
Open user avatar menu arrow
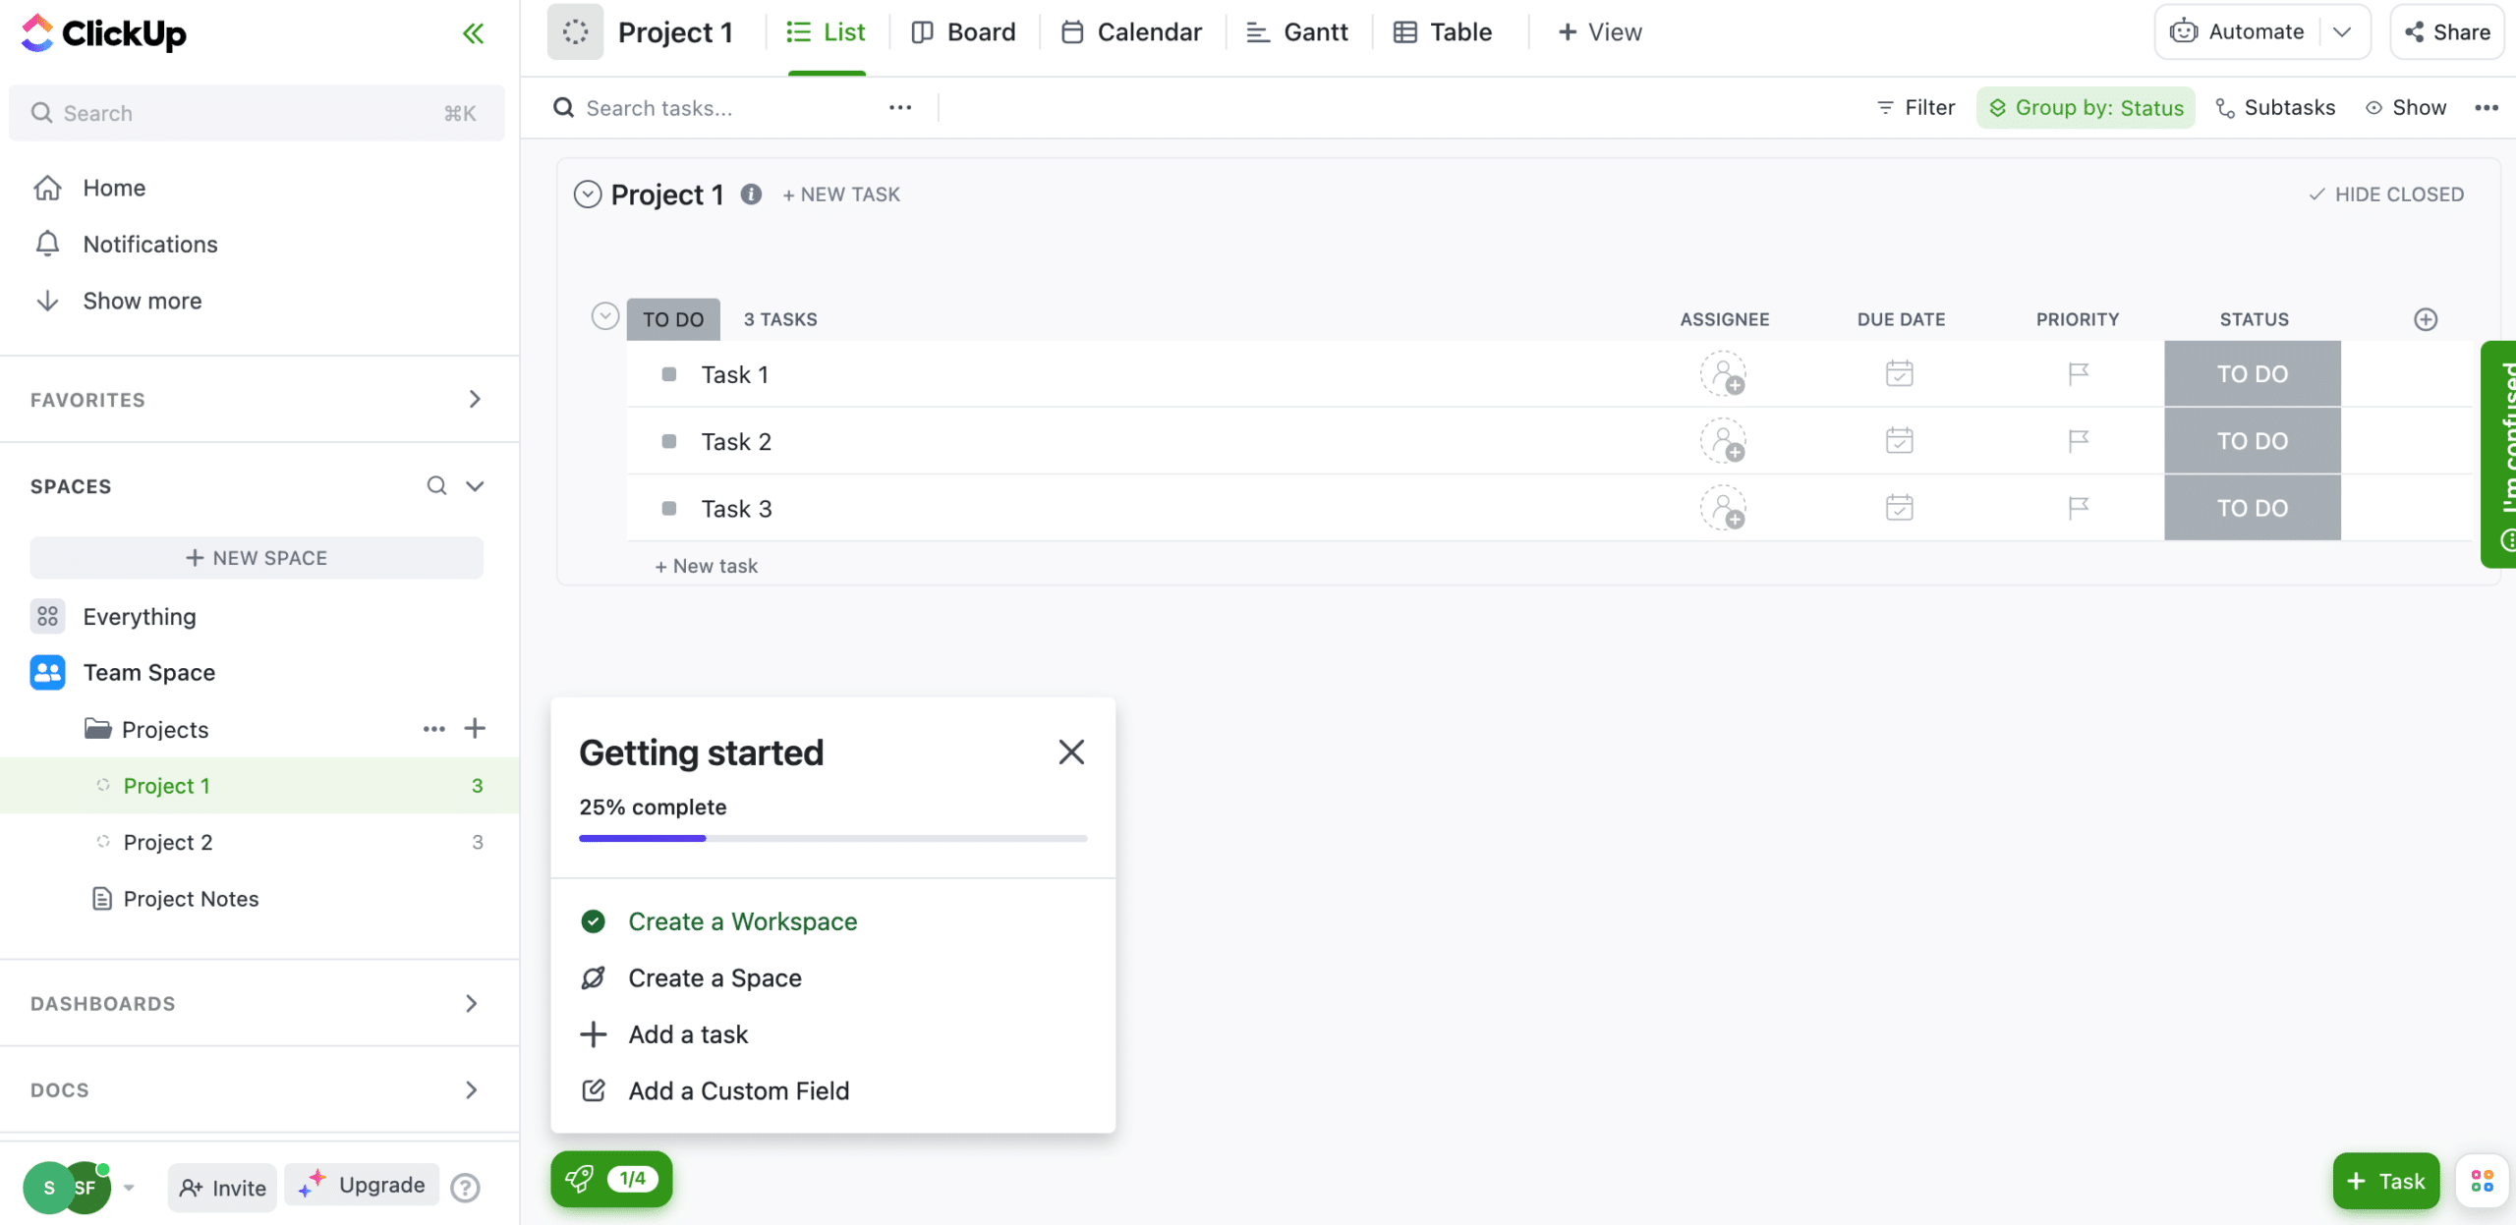click(x=129, y=1187)
